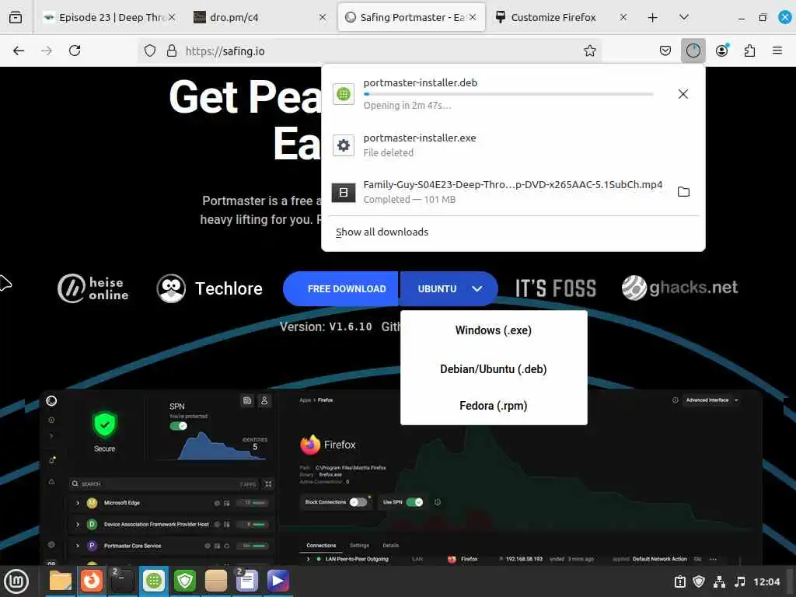Screen dimensions: 796x597
Task: Toggle the downloads panel toolbar button
Action: click(x=693, y=51)
